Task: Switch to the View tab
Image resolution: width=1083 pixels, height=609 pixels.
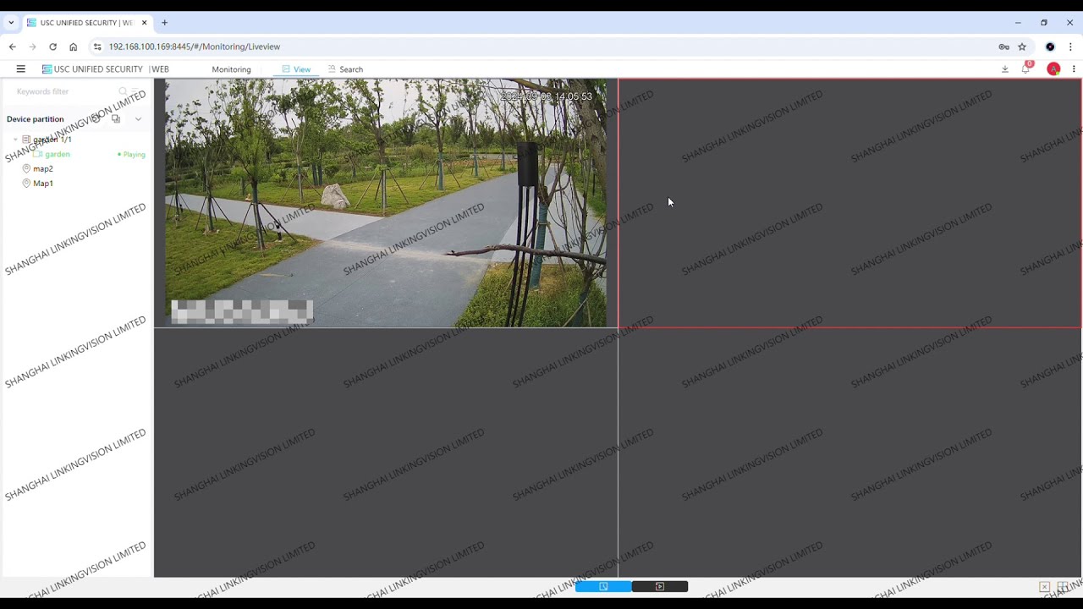Action: tap(296, 69)
